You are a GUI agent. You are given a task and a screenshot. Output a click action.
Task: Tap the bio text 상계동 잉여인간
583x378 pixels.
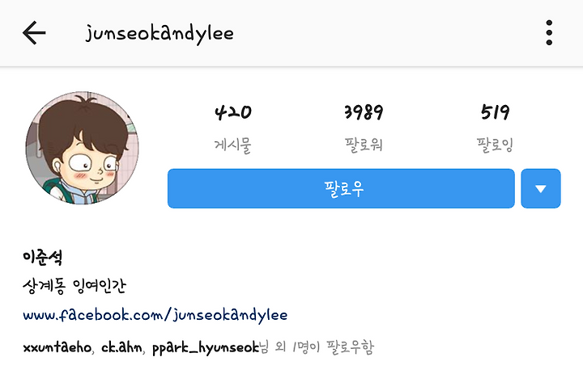pos(74,286)
